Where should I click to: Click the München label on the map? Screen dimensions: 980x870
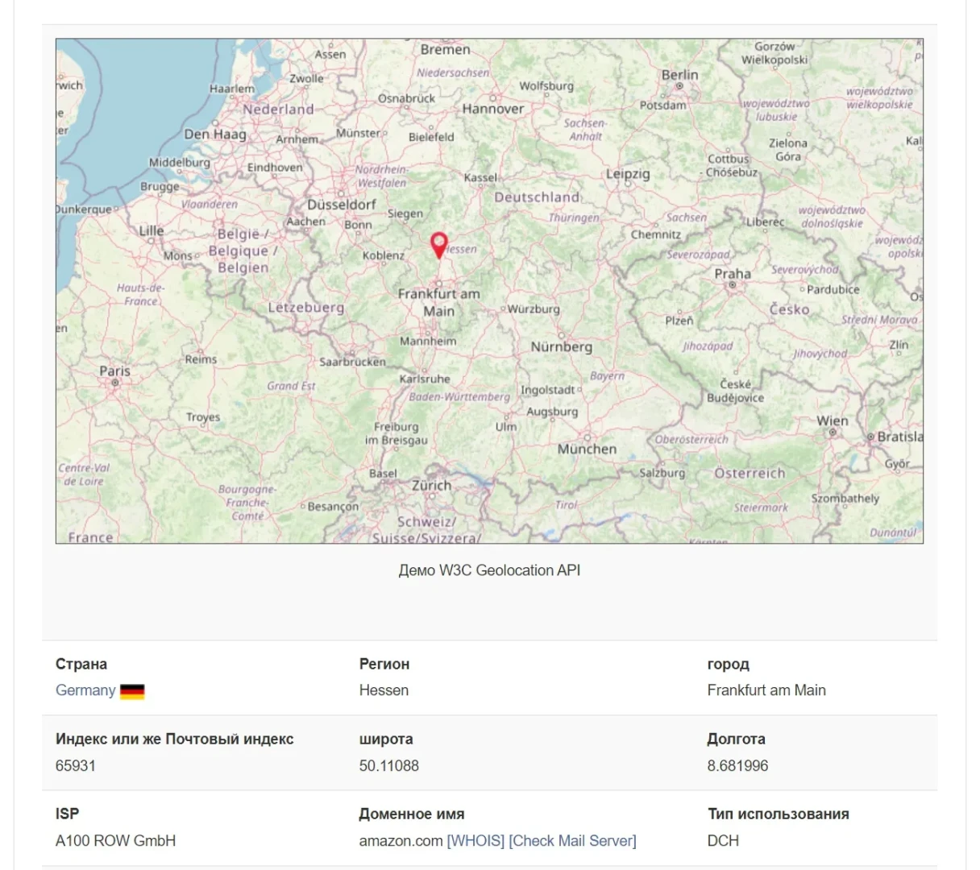click(x=587, y=449)
